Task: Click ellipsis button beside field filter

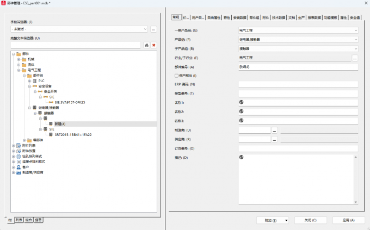Action: [x=153, y=29]
